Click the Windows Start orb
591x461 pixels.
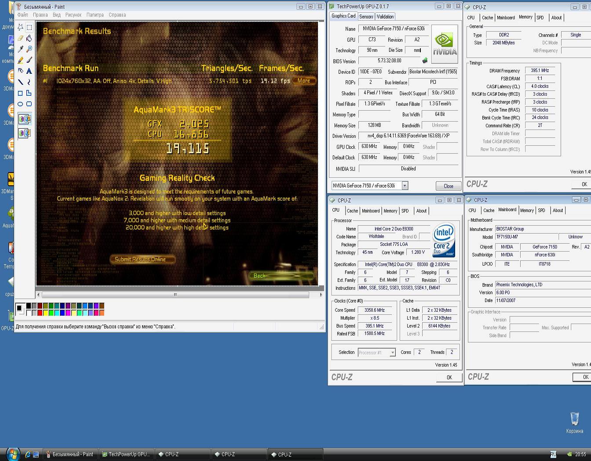coord(12,454)
